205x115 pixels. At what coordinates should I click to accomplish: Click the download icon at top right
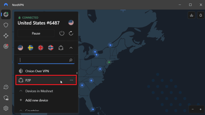(191, 15)
